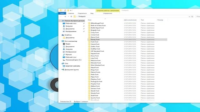Screen dimensions: 200x112
Task: Click folder icon of Skull Font
Action: click(x=89, y=96)
